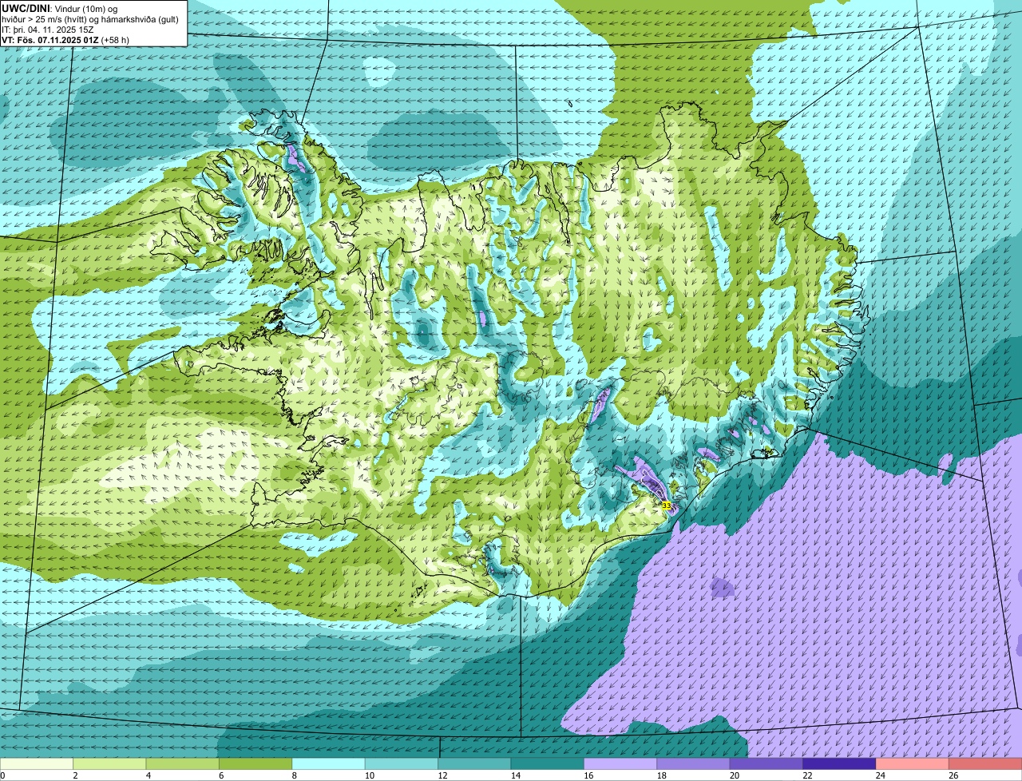Click the yellow 33 max gust marker
This screenshot has width=1022, height=781.
[666, 505]
